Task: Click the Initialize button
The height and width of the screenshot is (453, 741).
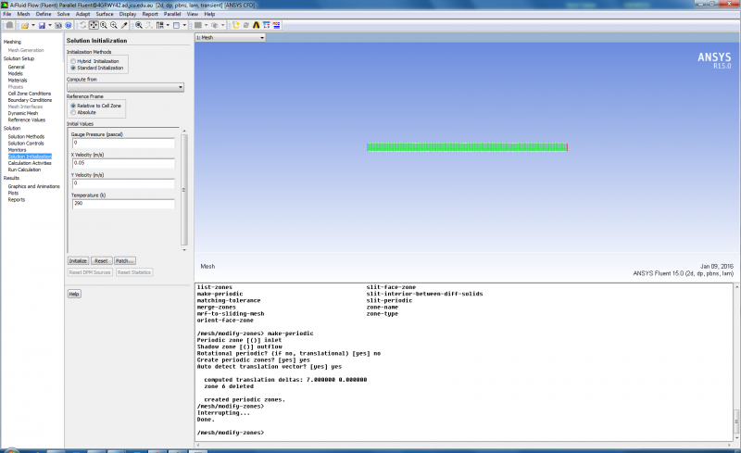Action: coord(78,261)
